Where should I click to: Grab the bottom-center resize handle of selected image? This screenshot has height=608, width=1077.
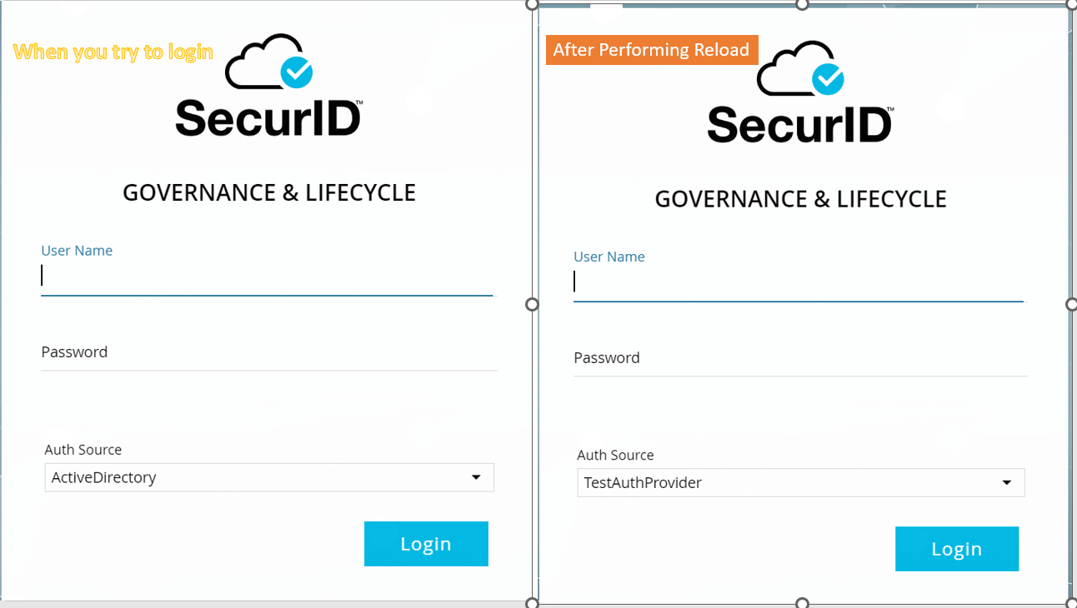[802, 603]
